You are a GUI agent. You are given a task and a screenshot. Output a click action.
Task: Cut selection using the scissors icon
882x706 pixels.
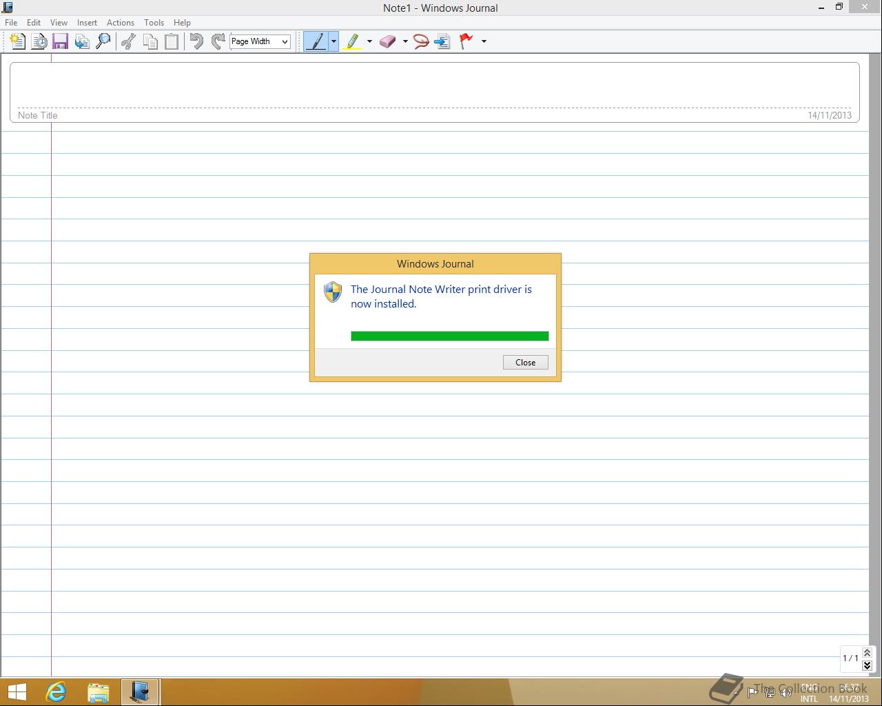pos(128,41)
